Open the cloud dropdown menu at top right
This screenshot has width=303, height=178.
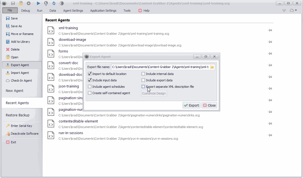(x=293, y=11)
